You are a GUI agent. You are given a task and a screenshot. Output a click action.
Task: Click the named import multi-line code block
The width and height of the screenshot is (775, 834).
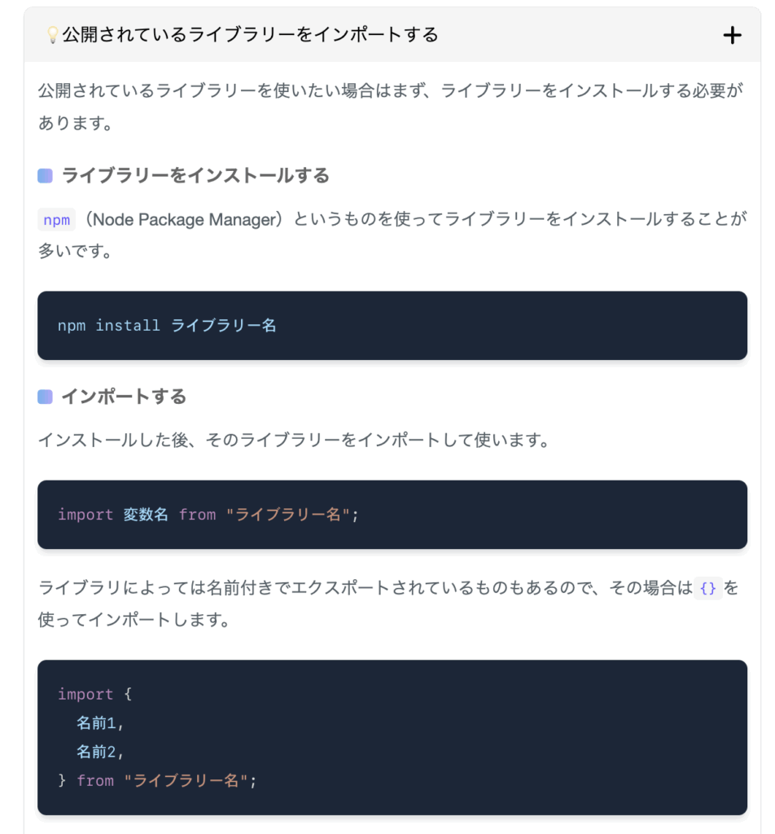pos(392,737)
